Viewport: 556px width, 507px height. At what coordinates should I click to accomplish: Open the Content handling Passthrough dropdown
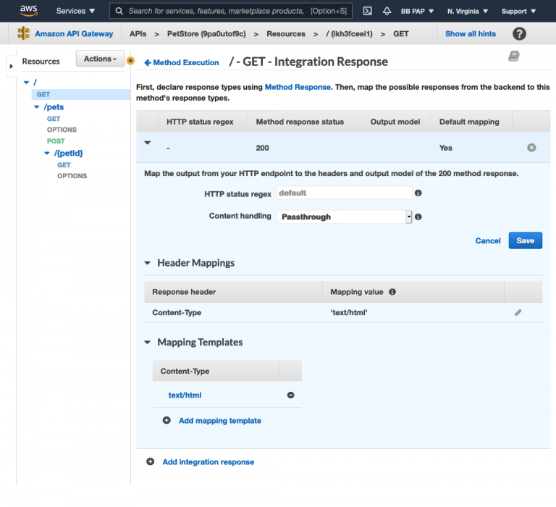tap(344, 217)
